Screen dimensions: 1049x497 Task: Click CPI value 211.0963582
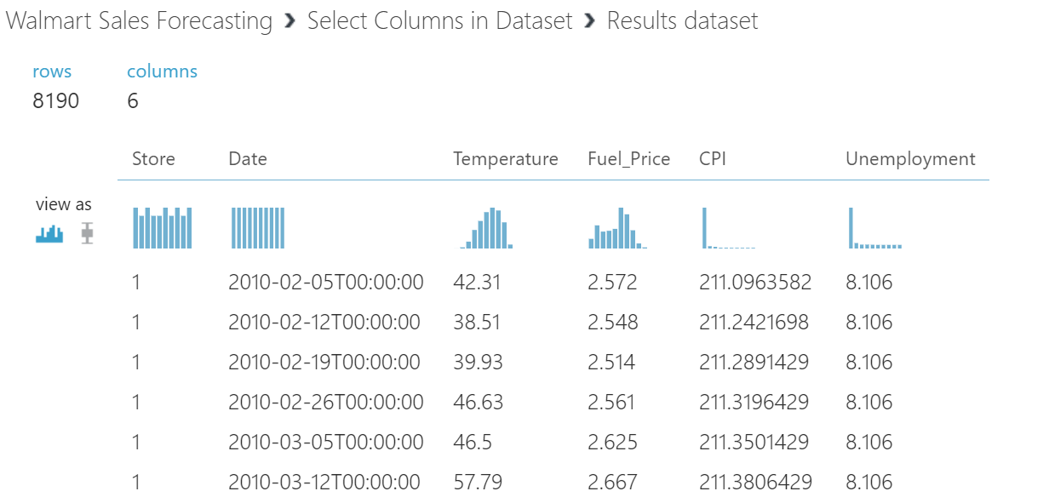tap(755, 282)
